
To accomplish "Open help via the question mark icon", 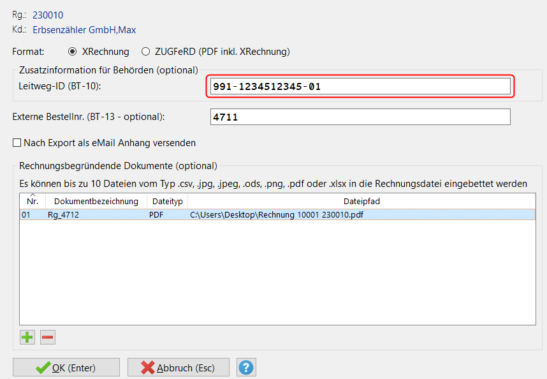I will (x=246, y=368).
